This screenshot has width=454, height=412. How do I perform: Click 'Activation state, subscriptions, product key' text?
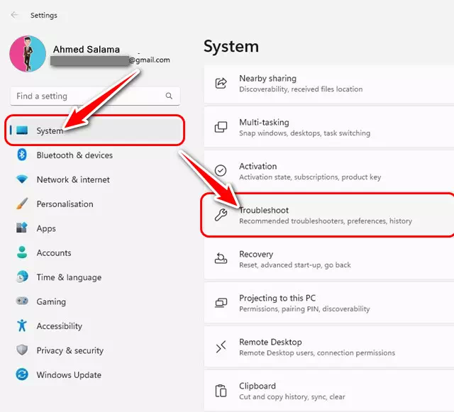click(x=310, y=177)
